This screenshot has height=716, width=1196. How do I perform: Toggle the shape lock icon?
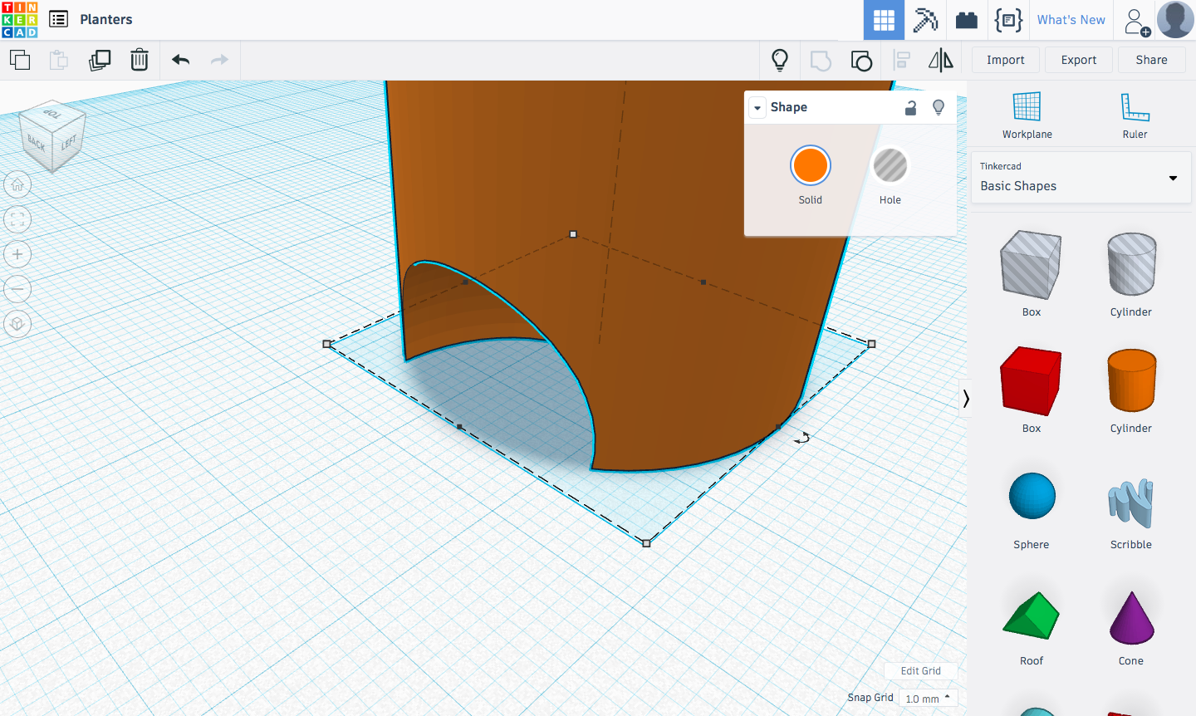tap(910, 107)
